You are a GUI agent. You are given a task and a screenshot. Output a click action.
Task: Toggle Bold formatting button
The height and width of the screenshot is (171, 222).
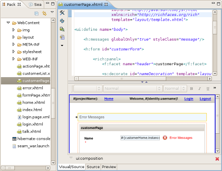[192, 88]
